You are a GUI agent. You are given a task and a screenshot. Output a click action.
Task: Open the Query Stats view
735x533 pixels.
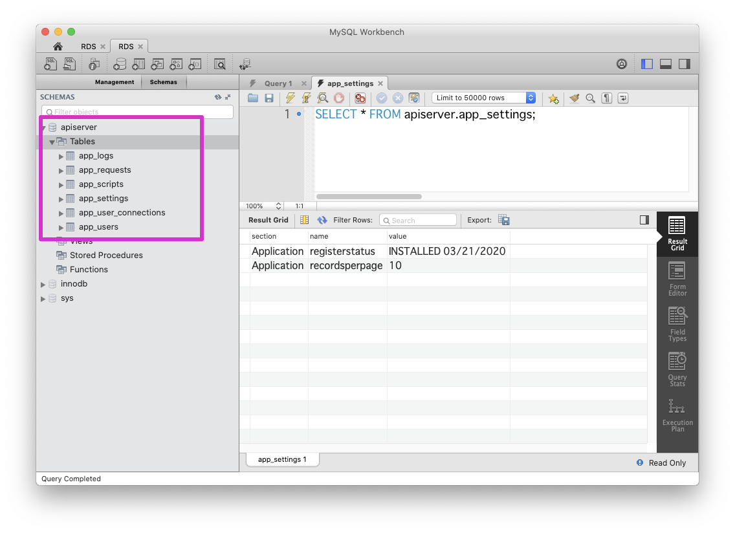click(677, 370)
